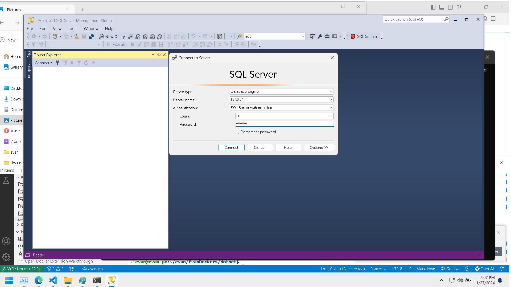Click the VS Code Manage gear icon
This screenshot has width=511, height=287.
pyautogui.click(x=6, y=257)
